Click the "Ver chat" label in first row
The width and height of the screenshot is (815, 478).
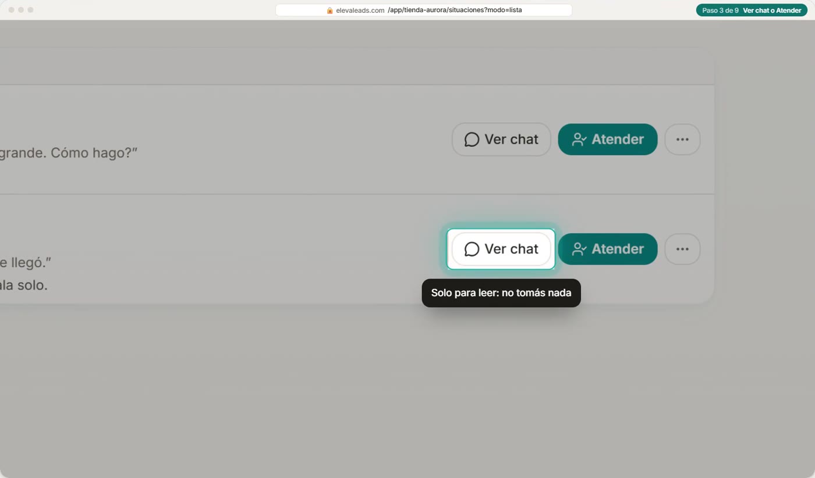click(511, 140)
